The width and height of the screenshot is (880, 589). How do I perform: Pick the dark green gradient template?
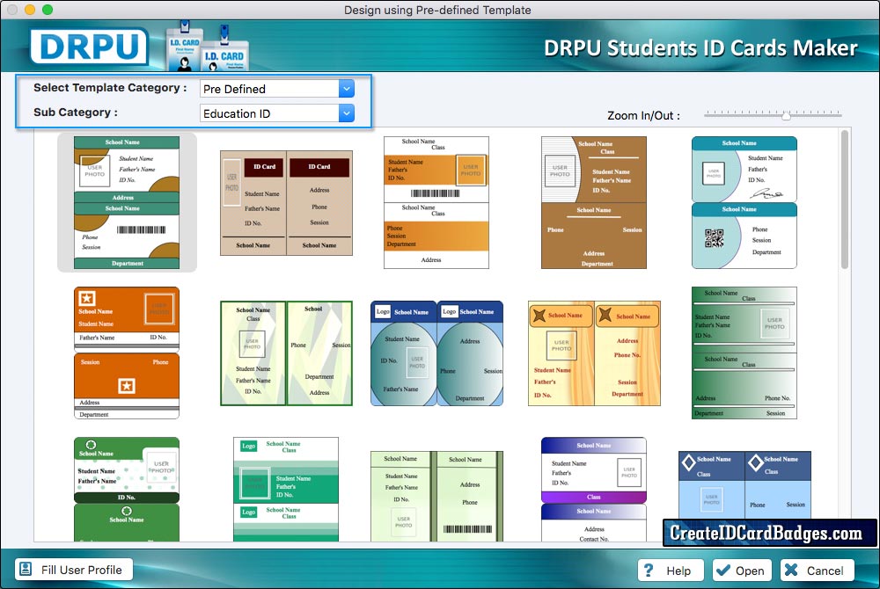click(x=744, y=353)
